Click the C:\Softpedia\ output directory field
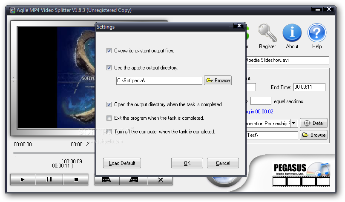Screen dimensions: 345x202 point(159,81)
